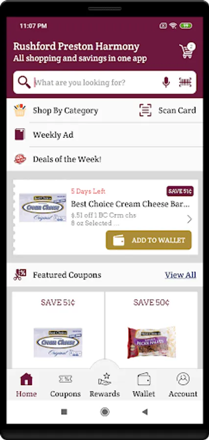Viewport: 209px width, 440px height.
Task: Select the SAVE 50¢ pecan halves thumbnail
Action: 151,342
